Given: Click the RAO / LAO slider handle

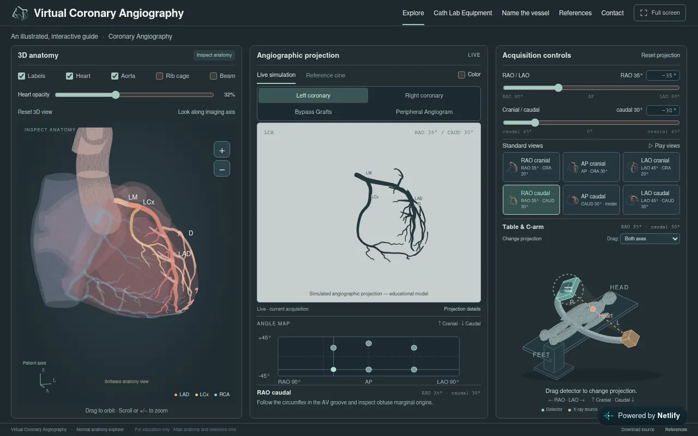Looking at the screenshot, I should tap(558, 88).
